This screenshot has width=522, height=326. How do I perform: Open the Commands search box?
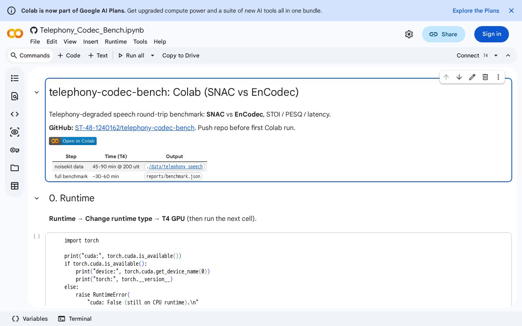pyautogui.click(x=30, y=55)
